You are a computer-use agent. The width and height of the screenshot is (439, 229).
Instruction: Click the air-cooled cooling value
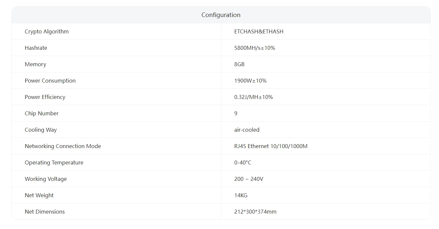pos(247,130)
